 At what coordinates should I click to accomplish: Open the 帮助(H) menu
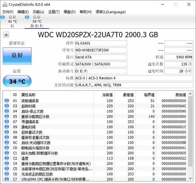[x=86, y=12]
